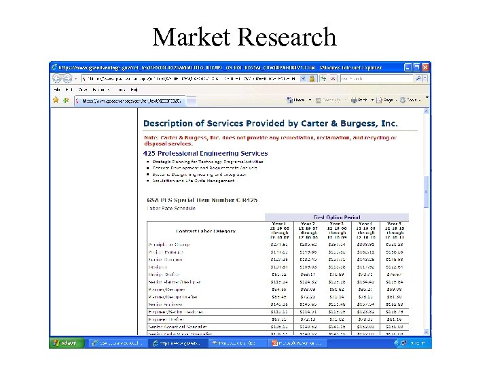The image size is (489, 367).
Task: Switch to the first Internet Explorer taskbar item
Action: click(x=117, y=343)
